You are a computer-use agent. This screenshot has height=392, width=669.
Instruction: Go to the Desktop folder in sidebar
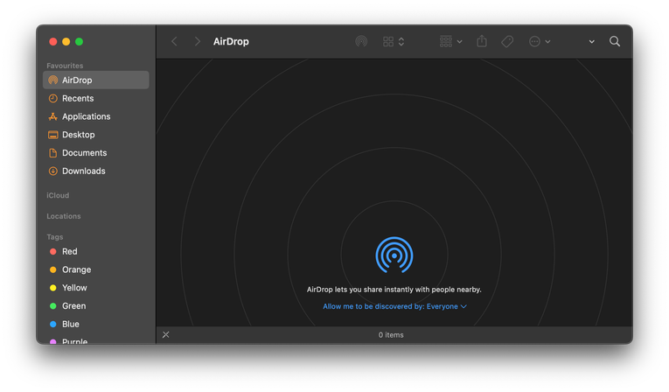pyautogui.click(x=78, y=135)
